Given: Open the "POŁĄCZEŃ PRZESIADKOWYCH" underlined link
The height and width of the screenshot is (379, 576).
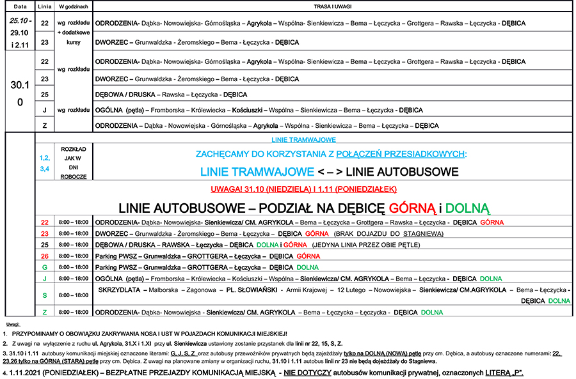Looking at the screenshot, I should [x=401, y=154].
